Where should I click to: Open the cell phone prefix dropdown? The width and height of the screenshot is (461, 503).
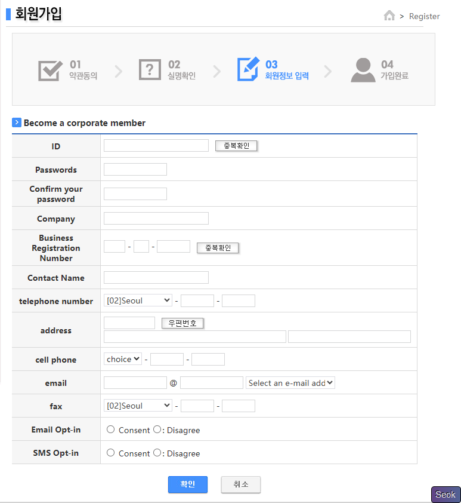[123, 359]
